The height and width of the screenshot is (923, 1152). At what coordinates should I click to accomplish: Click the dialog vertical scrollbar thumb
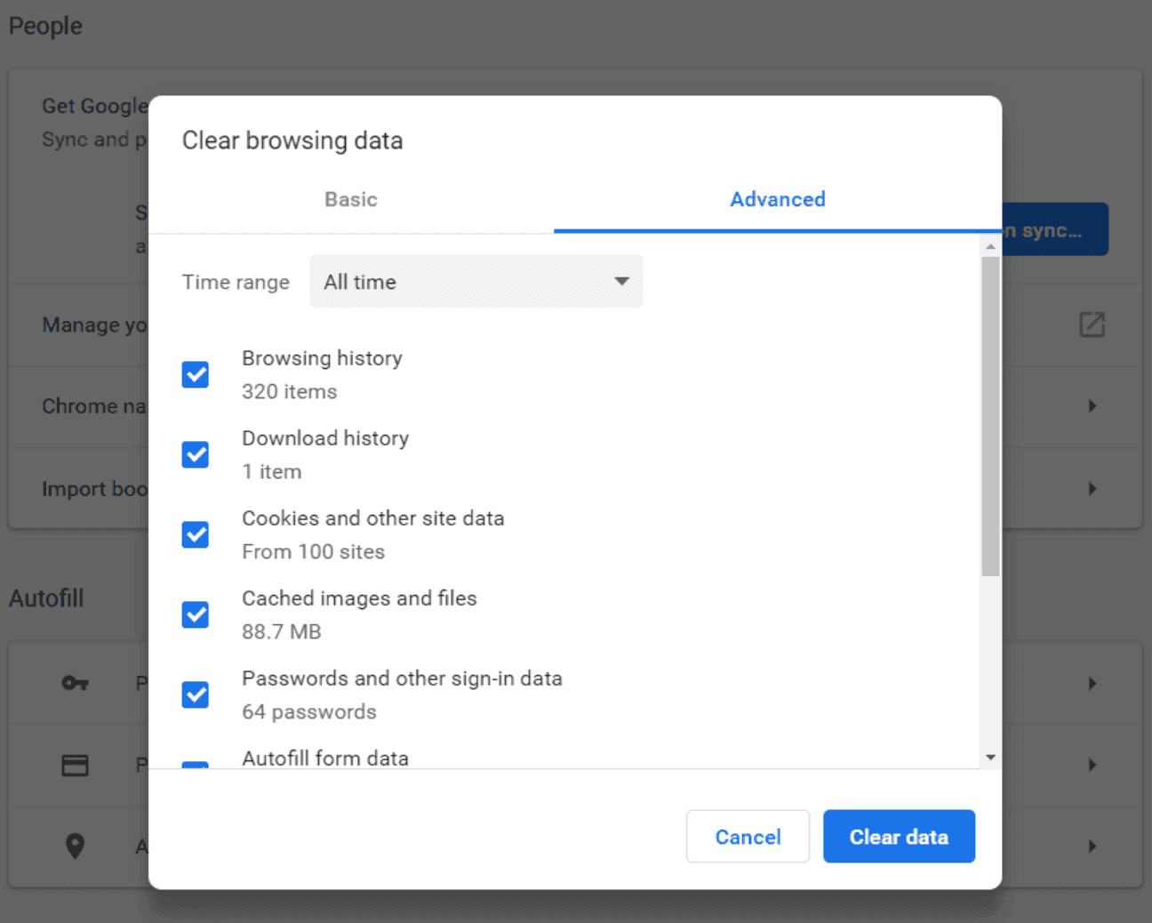pyautogui.click(x=990, y=416)
